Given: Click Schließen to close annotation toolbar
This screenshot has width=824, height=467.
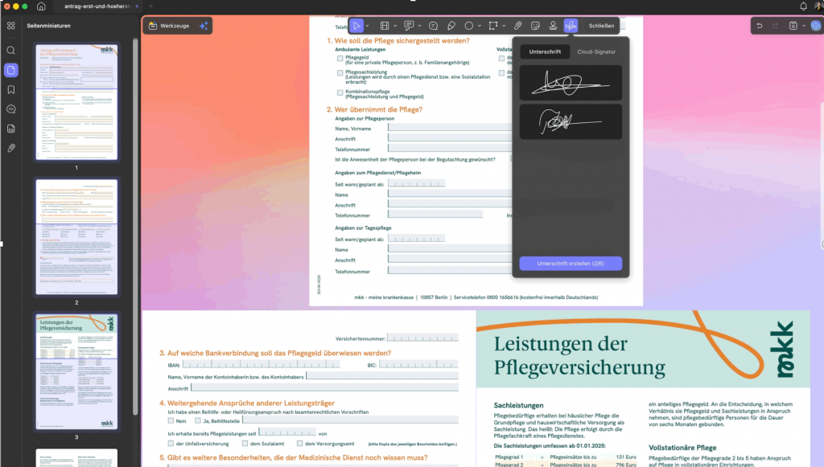Looking at the screenshot, I should click(x=601, y=26).
